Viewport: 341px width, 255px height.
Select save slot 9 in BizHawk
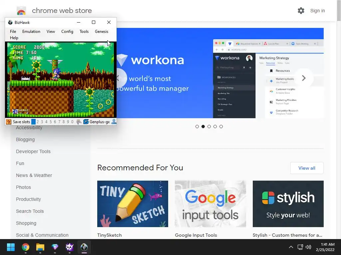(x=68, y=122)
